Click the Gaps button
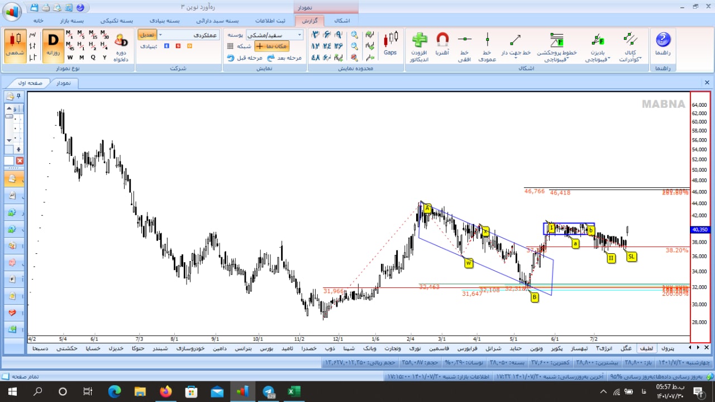 point(390,44)
